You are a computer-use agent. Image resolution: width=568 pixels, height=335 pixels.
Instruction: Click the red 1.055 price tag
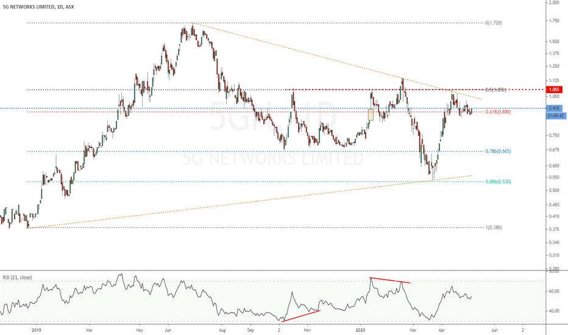(x=554, y=90)
